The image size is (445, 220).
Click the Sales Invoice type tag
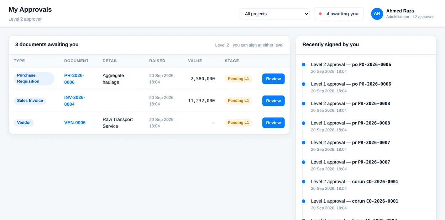click(30, 101)
